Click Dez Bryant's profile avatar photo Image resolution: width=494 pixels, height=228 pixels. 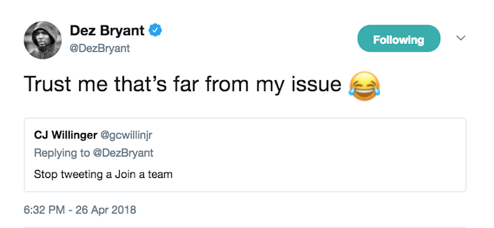pyautogui.click(x=42, y=40)
